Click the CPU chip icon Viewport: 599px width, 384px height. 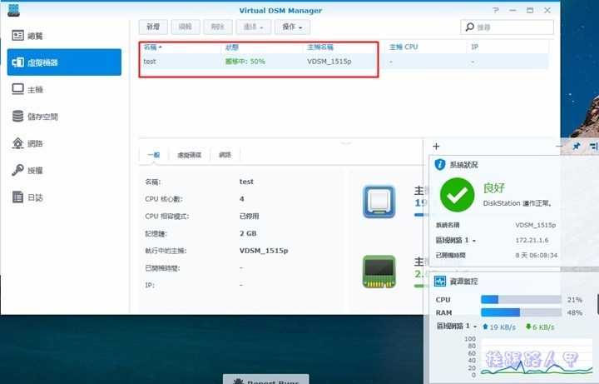pos(379,201)
